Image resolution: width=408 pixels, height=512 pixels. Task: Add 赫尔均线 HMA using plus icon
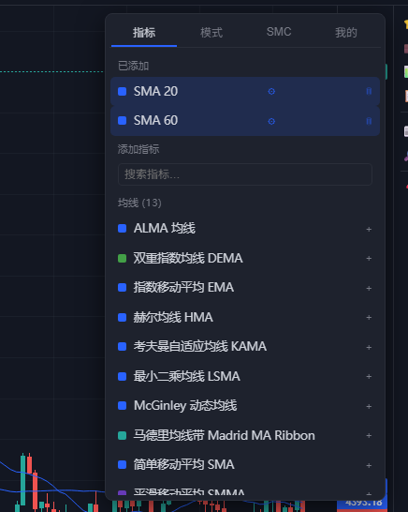point(369,317)
